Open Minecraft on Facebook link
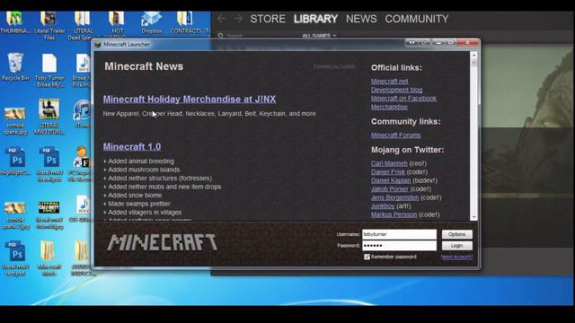Viewport: 575px width, 323px height. tap(403, 98)
